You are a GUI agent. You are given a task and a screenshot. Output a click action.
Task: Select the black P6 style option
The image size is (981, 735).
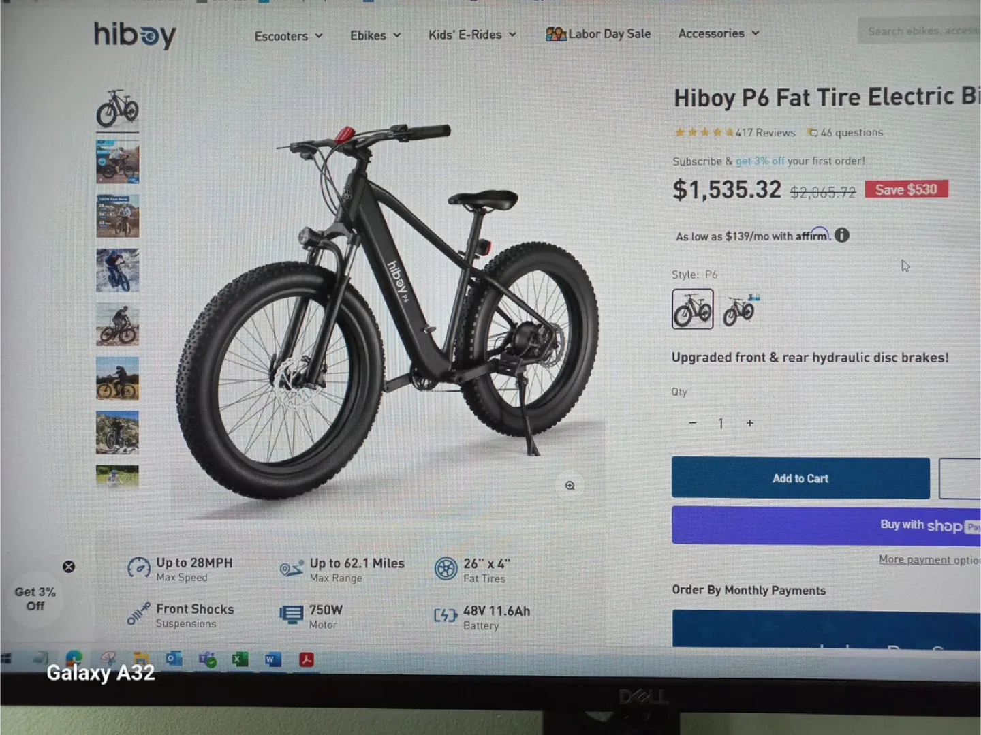pos(692,309)
